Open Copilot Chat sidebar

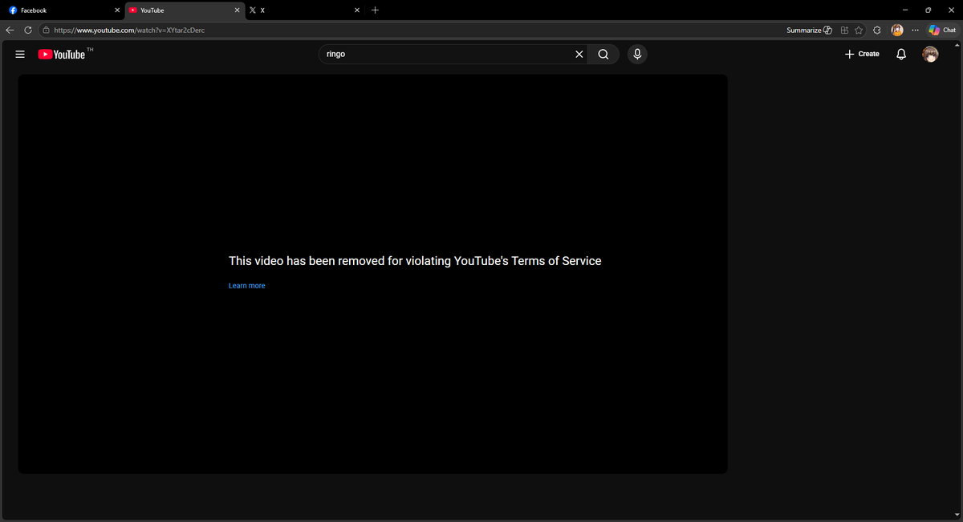[x=942, y=30]
